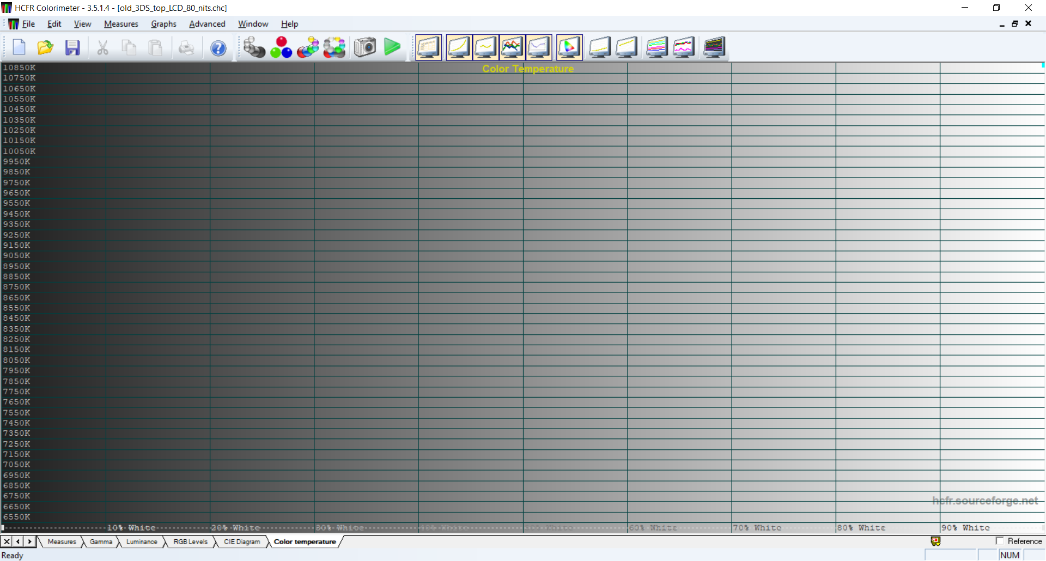
Task: Open the dark screen pattern monitor icon
Action: pos(714,47)
